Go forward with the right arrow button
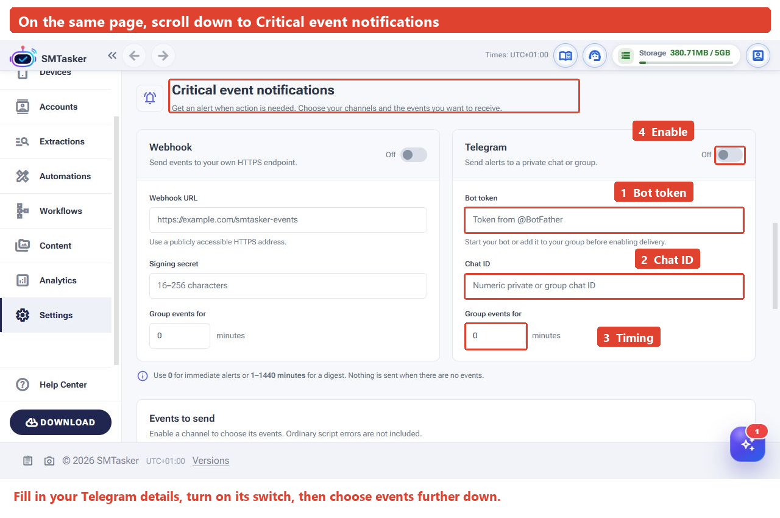Screen dimensions: 780x518 [163, 55]
